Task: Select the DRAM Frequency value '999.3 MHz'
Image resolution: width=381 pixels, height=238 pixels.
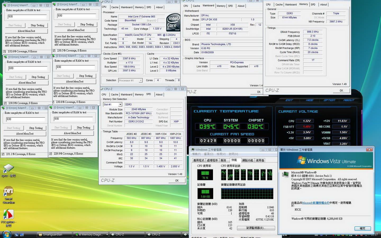Action: coord(313,32)
